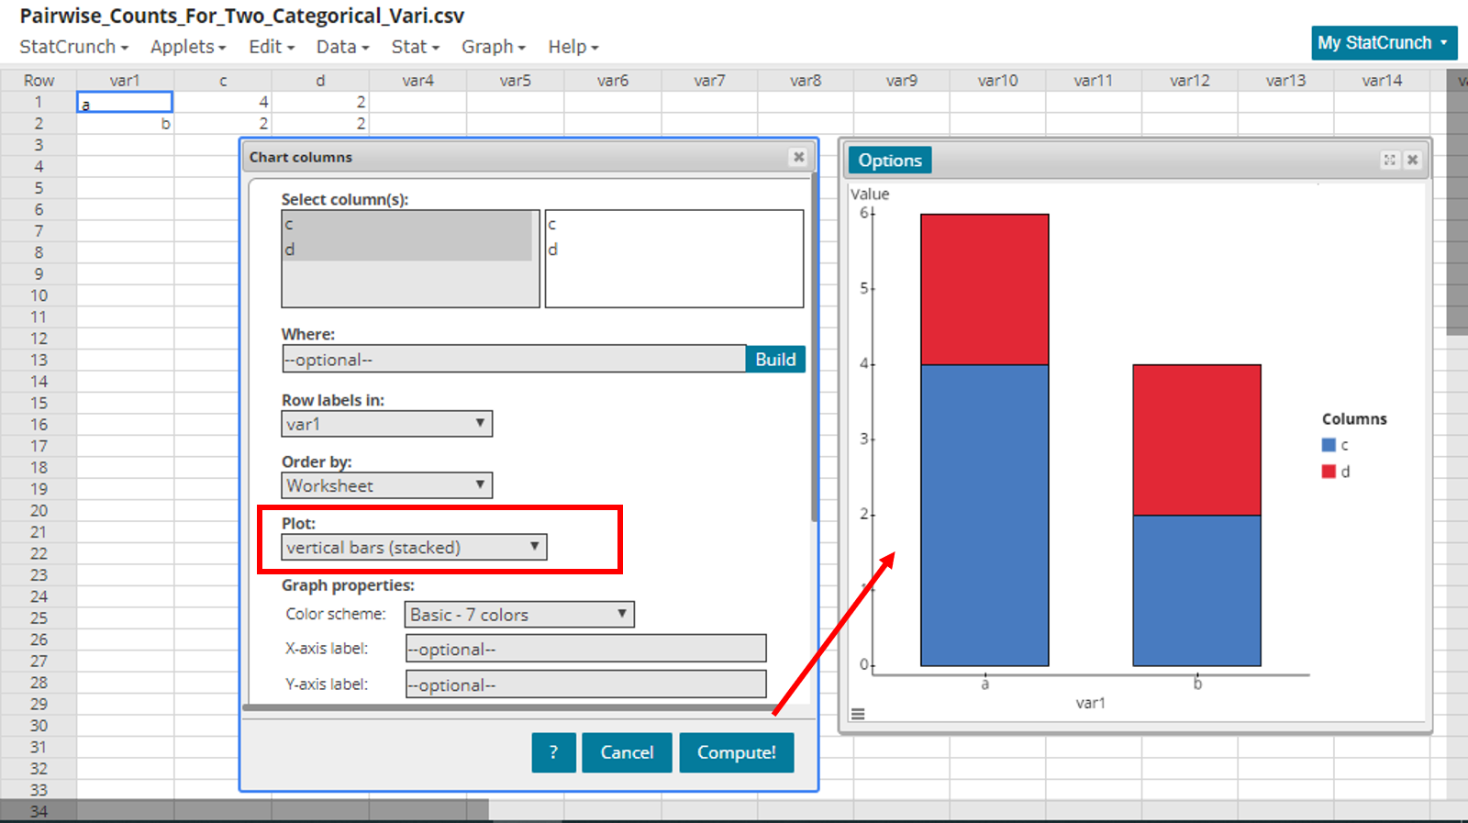Viewport: 1468px width, 823px height.
Task: Open the Stat menu
Action: (415, 47)
